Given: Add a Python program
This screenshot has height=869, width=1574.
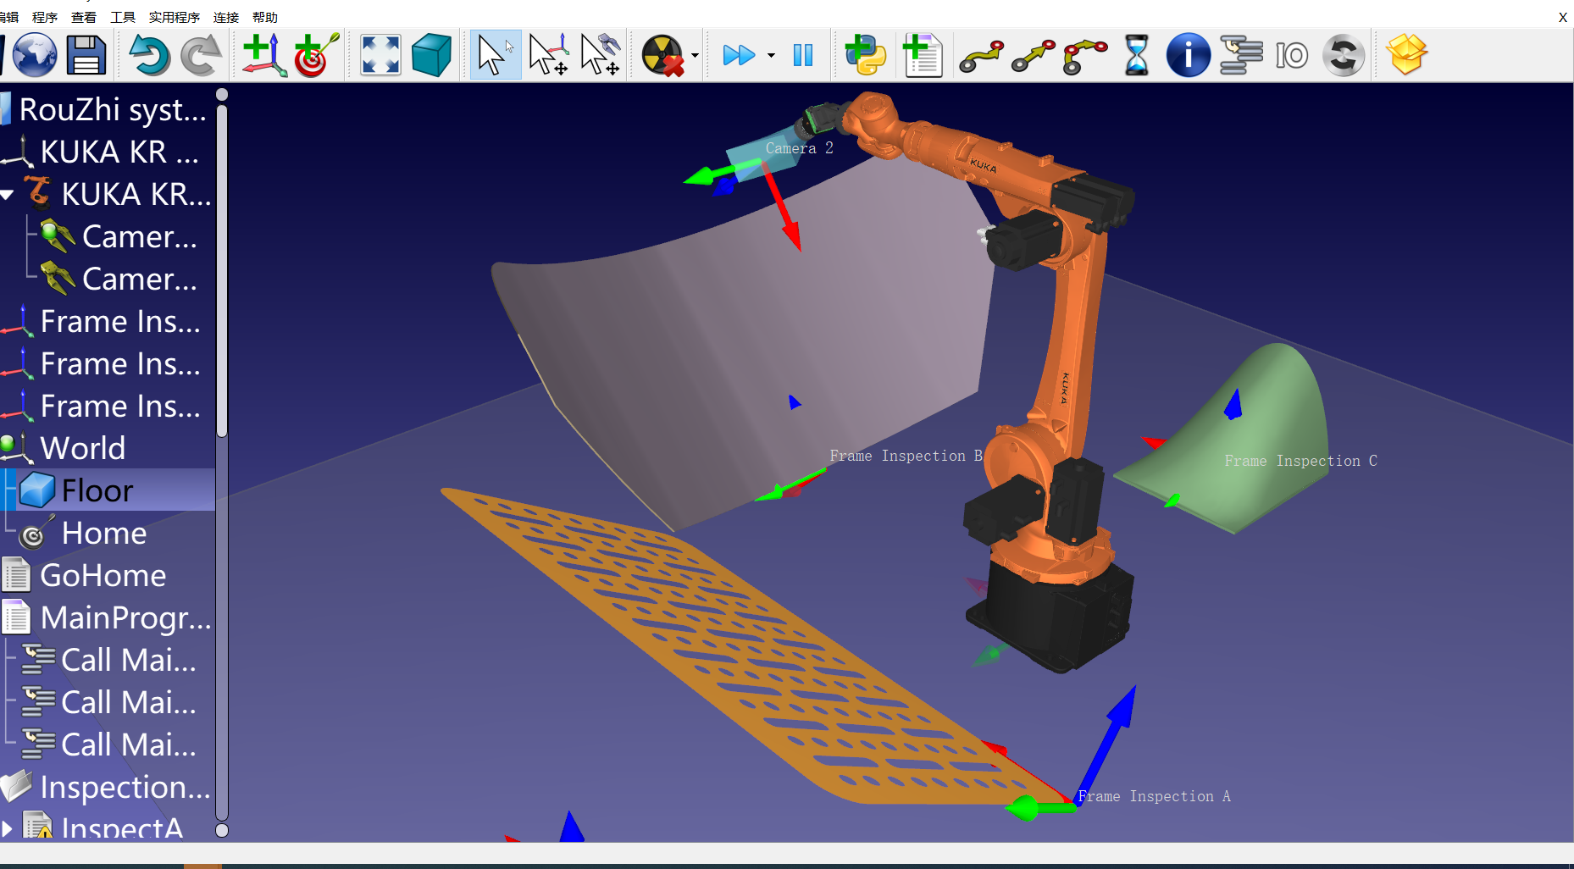Looking at the screenshot, I should pos(866,55).
